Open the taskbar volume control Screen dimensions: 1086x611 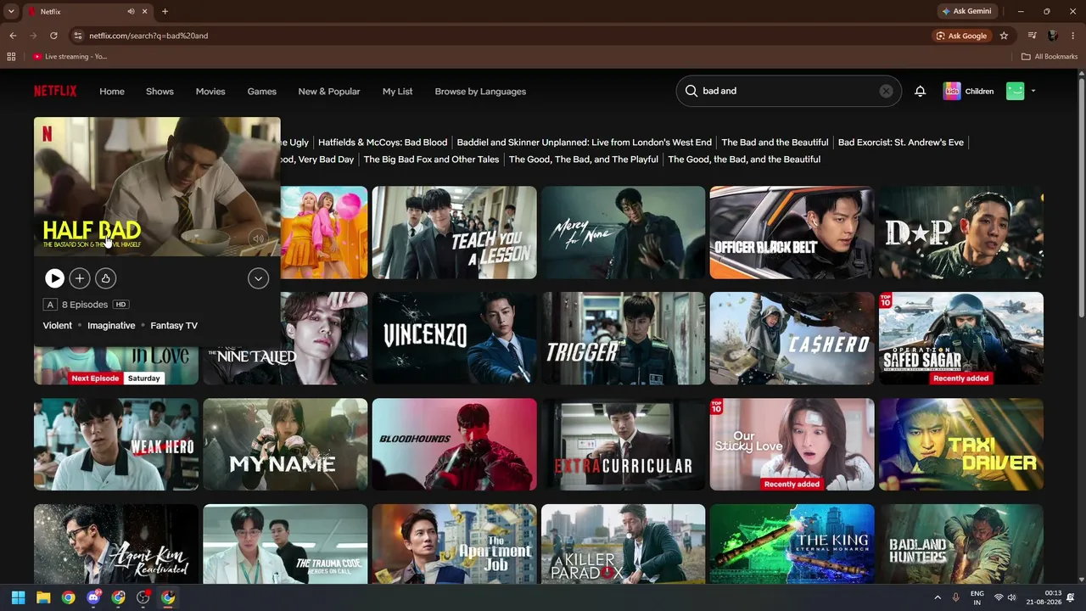point(1013,597)
